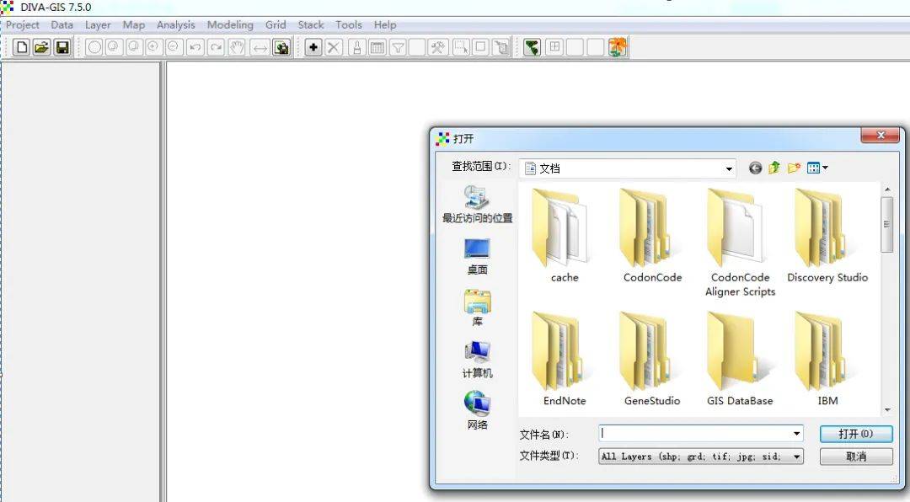910x502 pixels.
Task: Open the Analysis menu
Action: [176, 25]
